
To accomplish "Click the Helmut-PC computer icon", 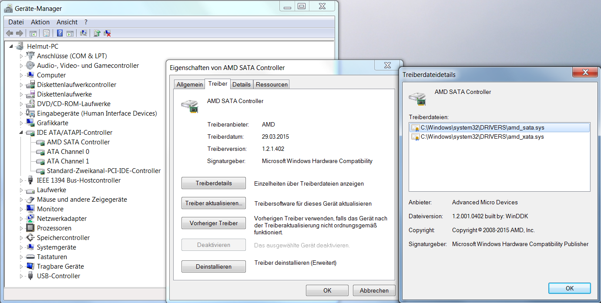I will click(x=20, y=46).
